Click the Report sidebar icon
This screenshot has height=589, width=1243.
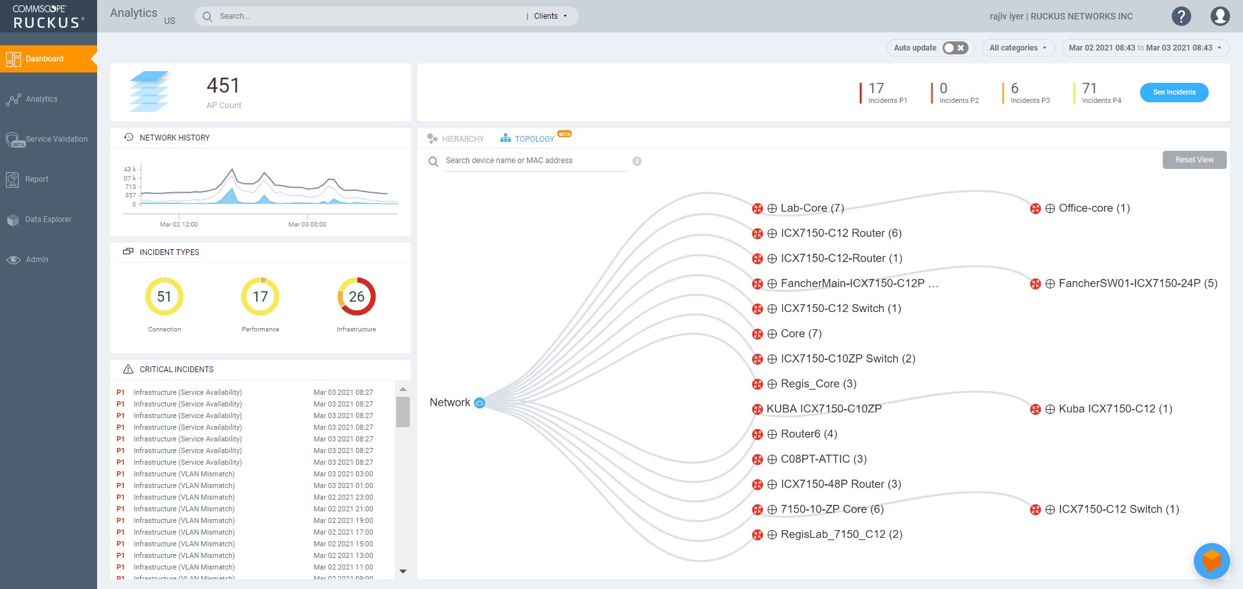click(x=12, y=179)
